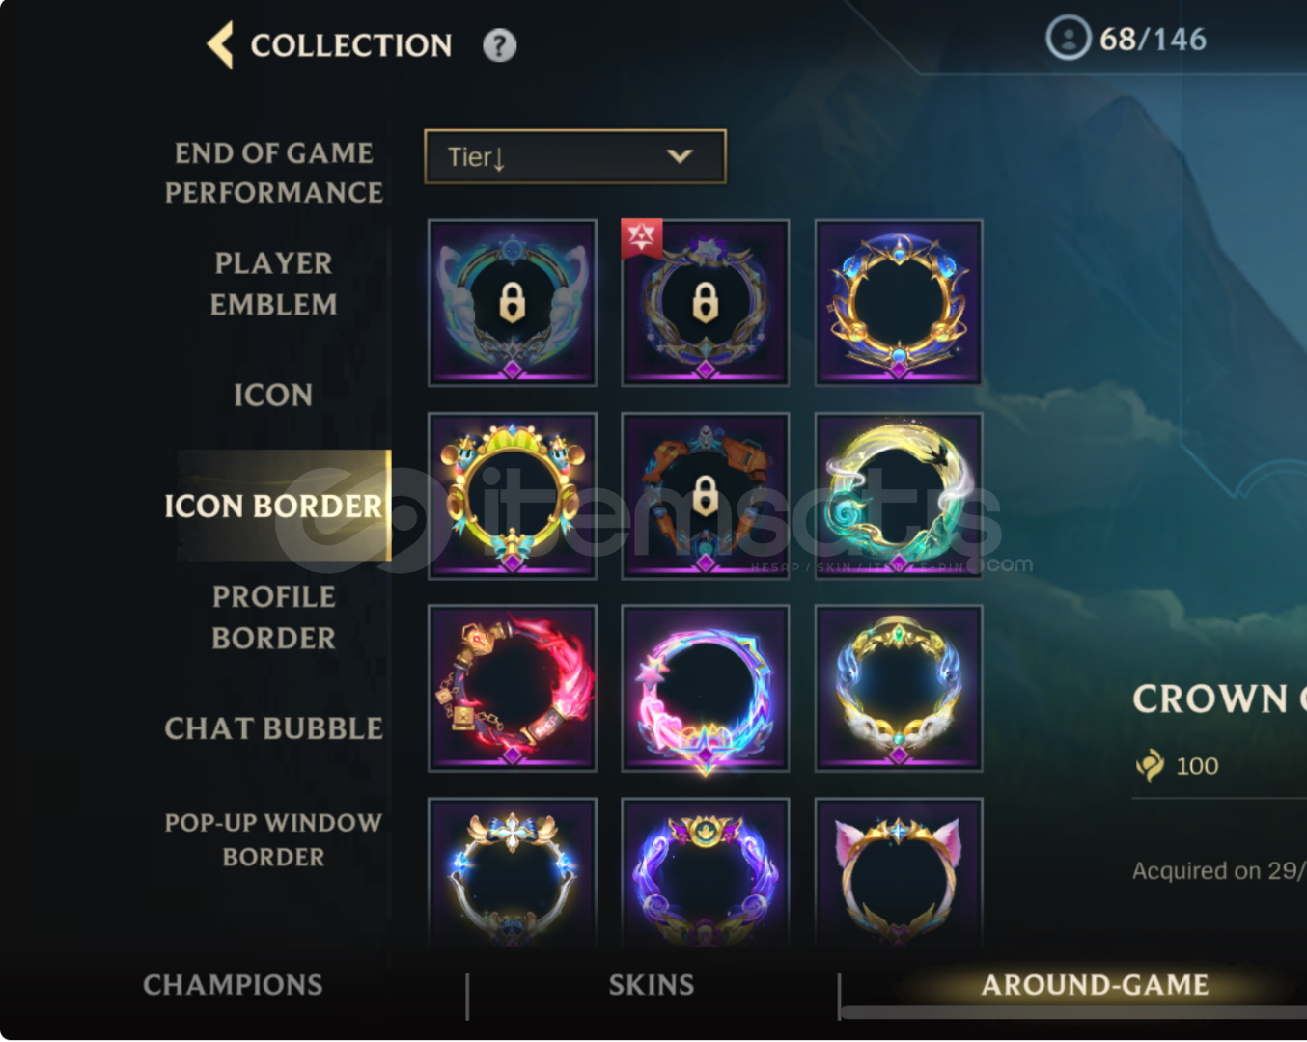The width and height of the screenshot is (1307, 1042).
Task: Select the rainbow heart star icon border
Action: (x=706, y=688)
